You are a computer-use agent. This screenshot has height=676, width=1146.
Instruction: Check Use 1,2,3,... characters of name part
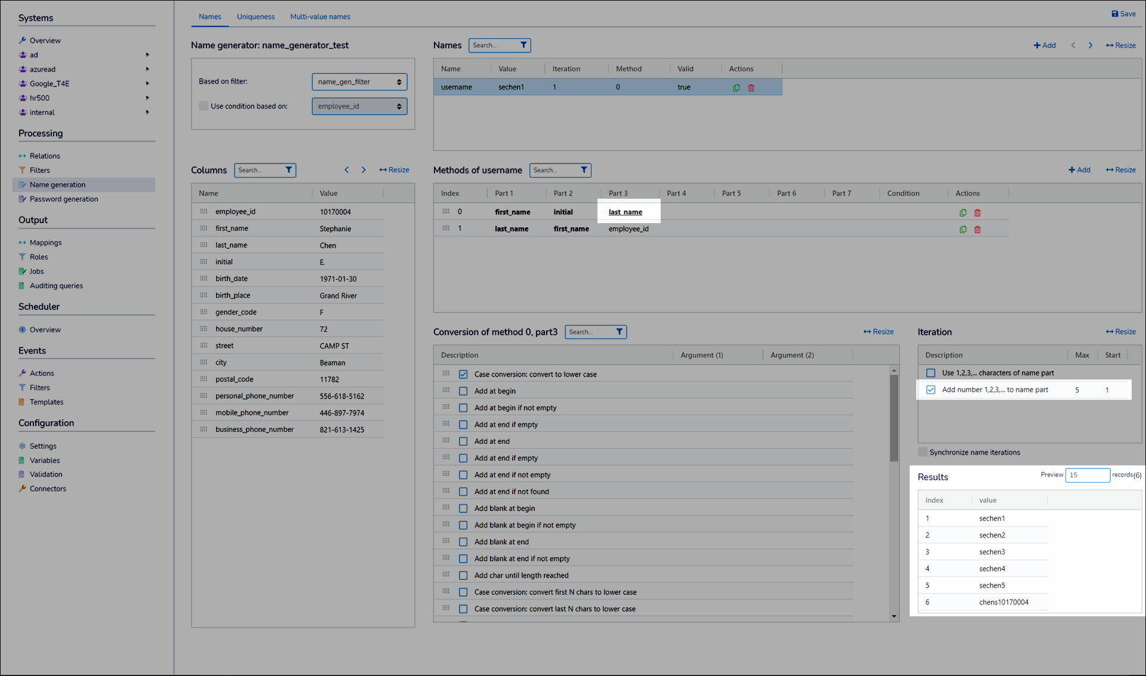click(x=931, y=373)
